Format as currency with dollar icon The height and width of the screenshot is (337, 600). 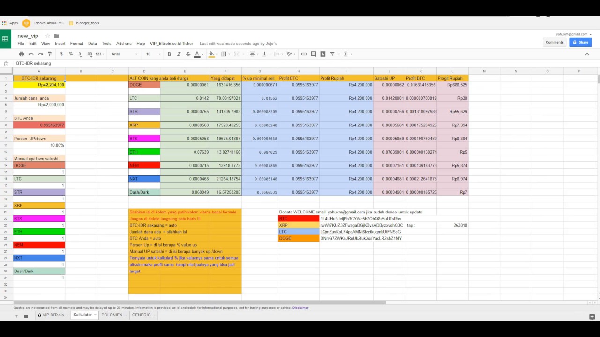pyautogui.click(x=62, y=54)
